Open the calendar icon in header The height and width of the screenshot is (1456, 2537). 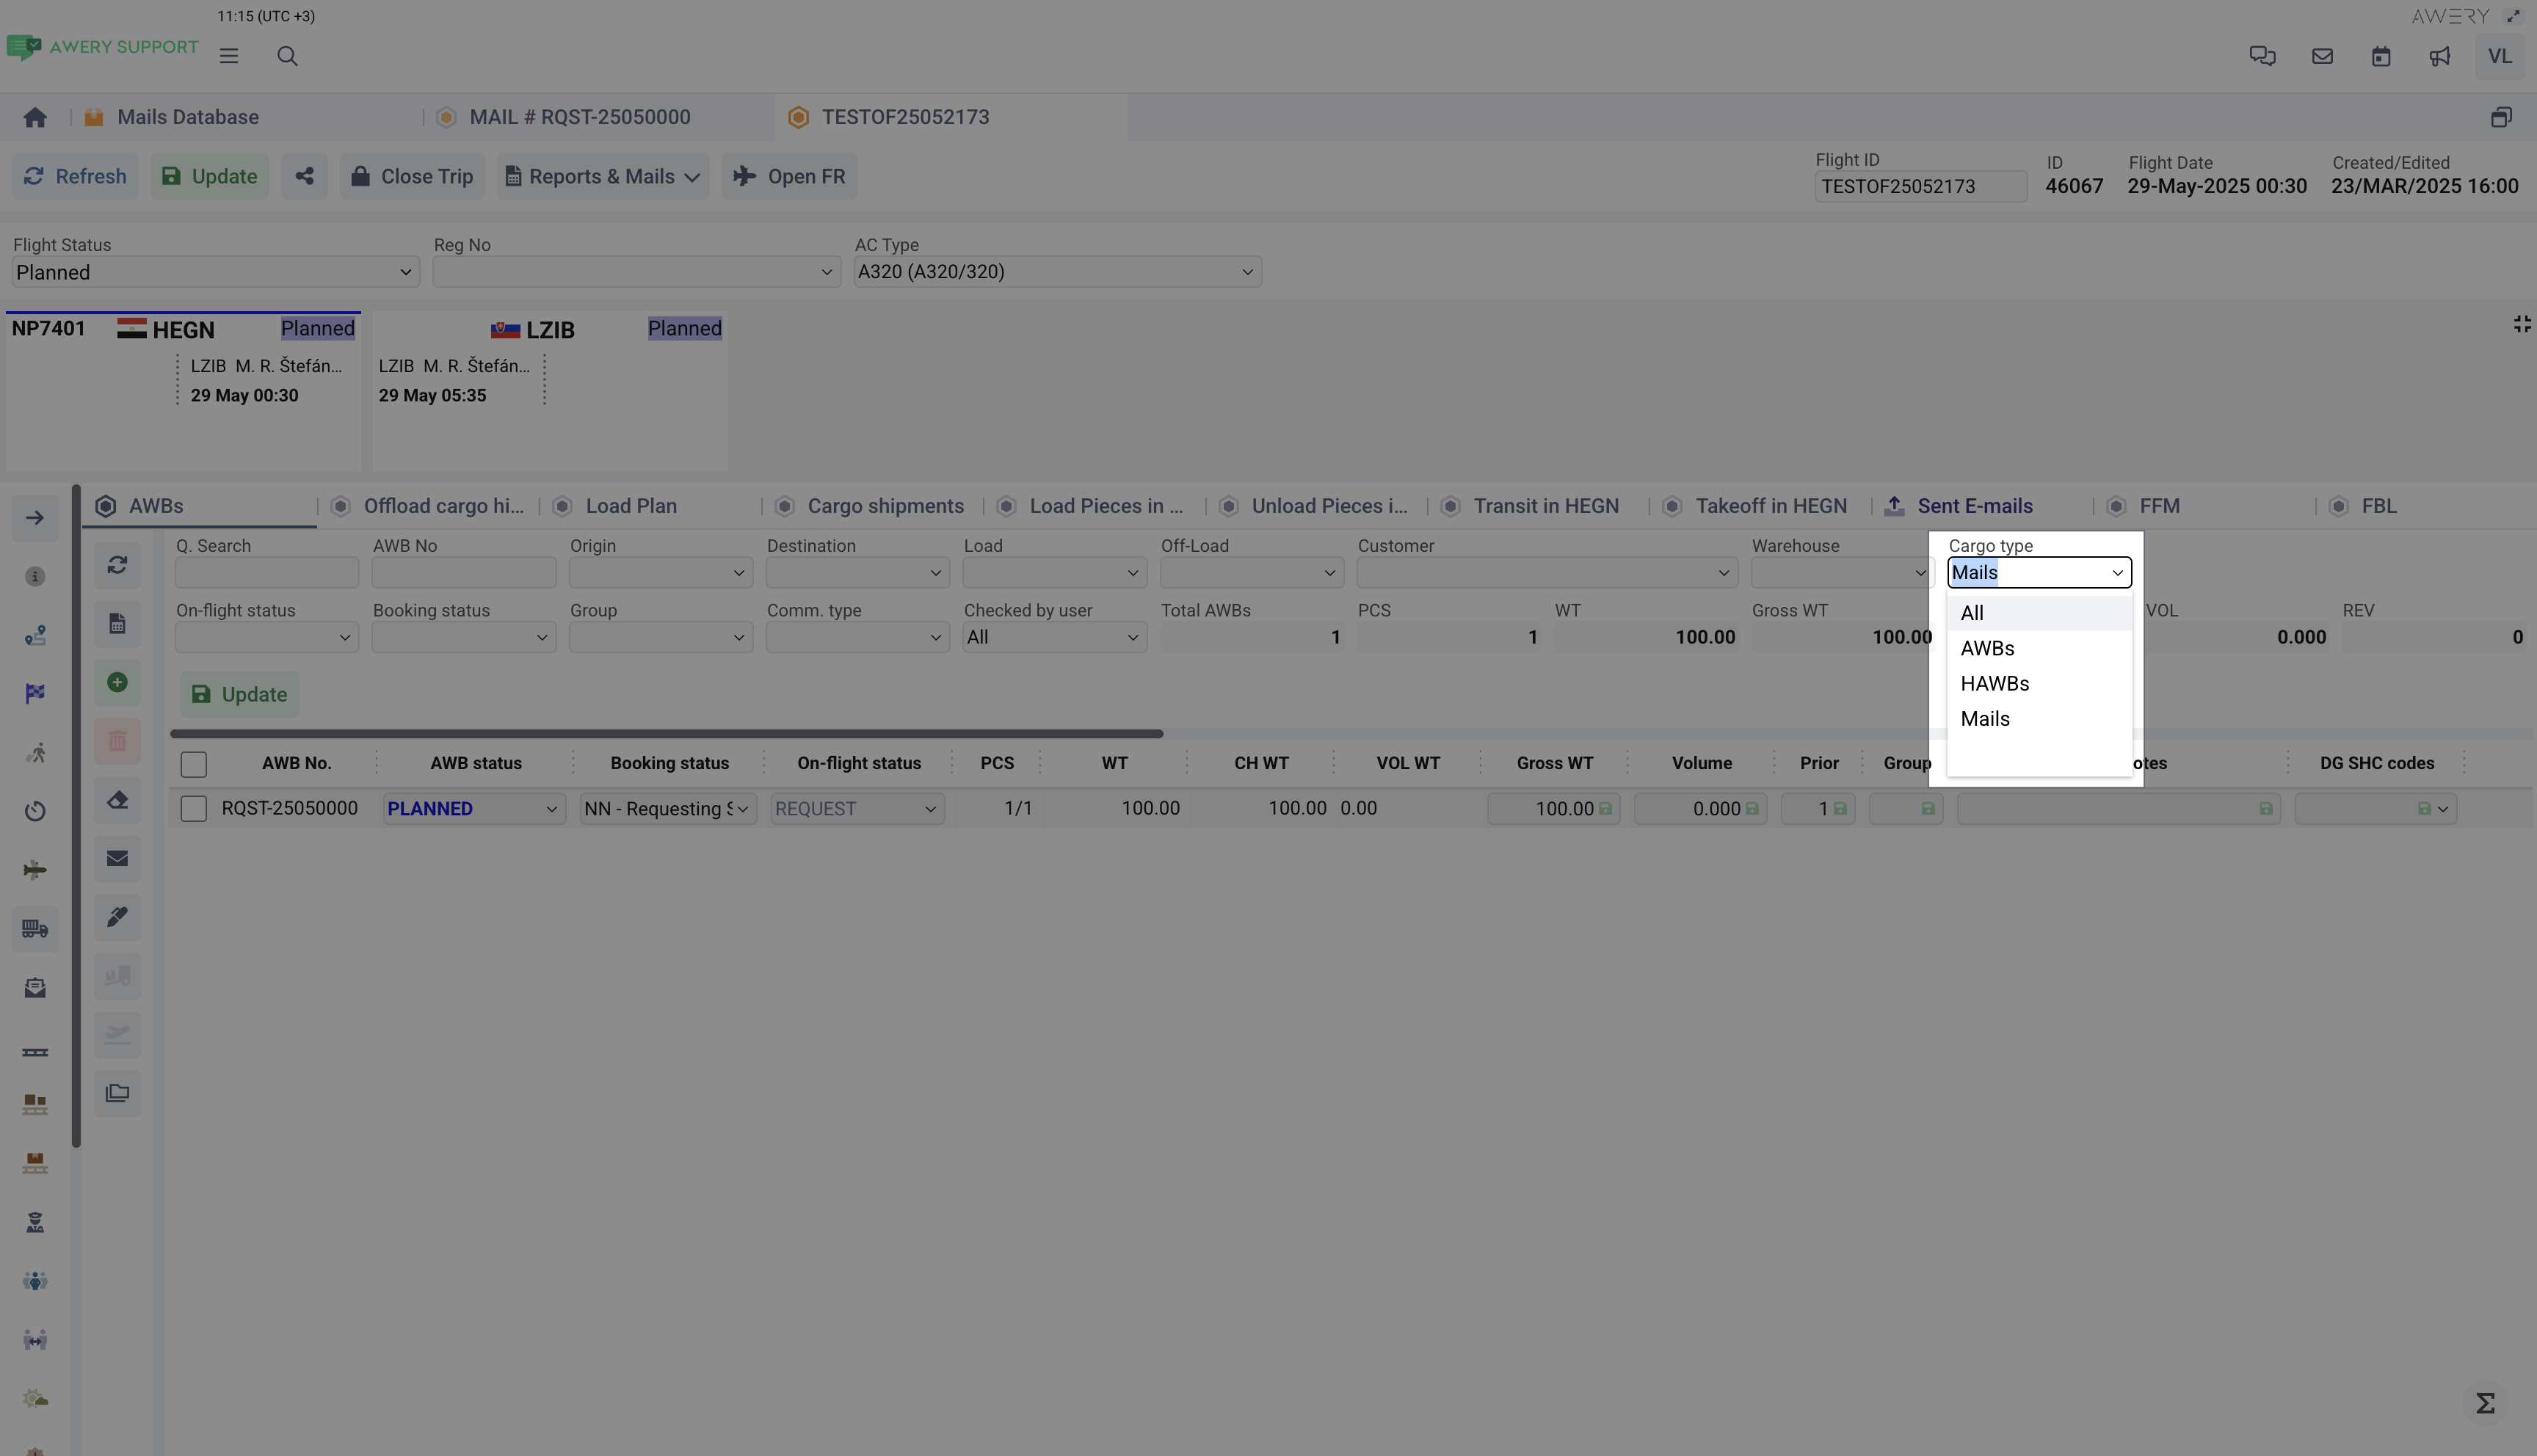[x=2381, y=57]
